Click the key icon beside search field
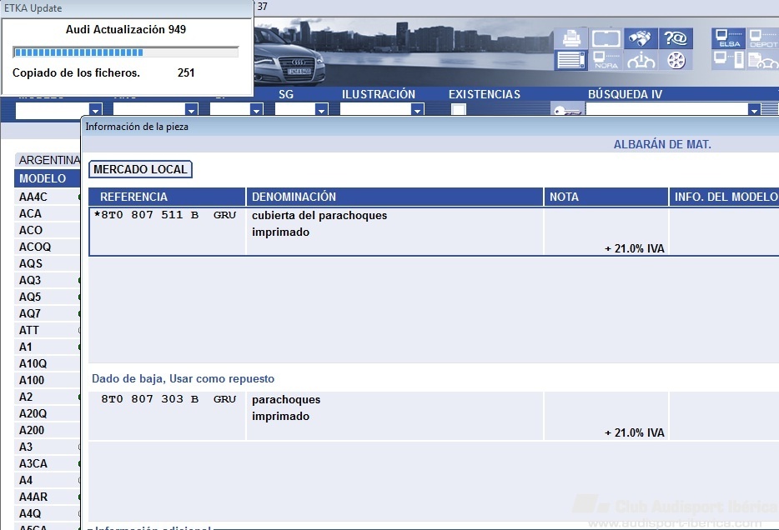 567,110
